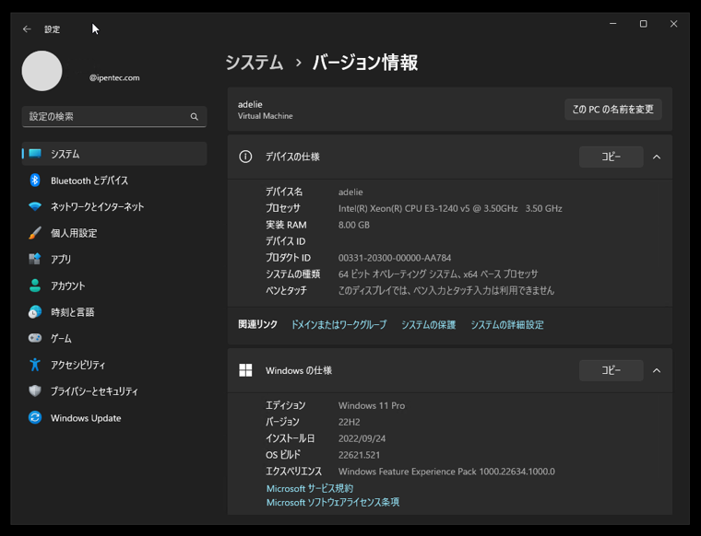The width and height of the screenshot is (701, 536).
Task: Click the Bluetooth icon in sidebar
Action: coord(35,181)
